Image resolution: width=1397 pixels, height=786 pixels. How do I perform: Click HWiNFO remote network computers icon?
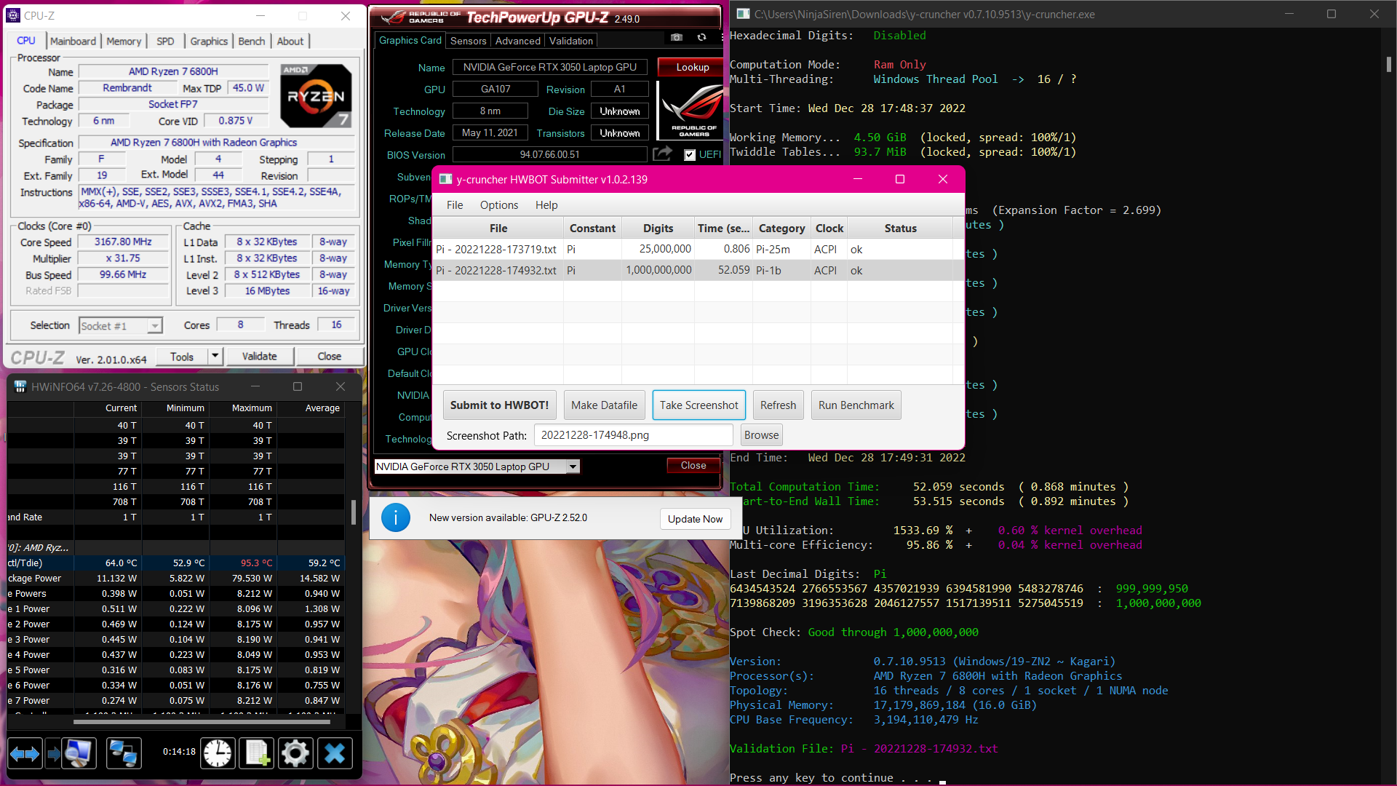(x=124, y=753)
